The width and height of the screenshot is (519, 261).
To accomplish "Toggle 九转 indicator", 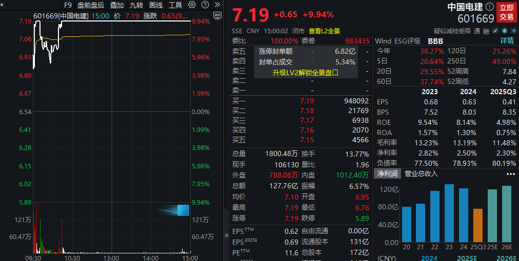I will coord(136,5).
